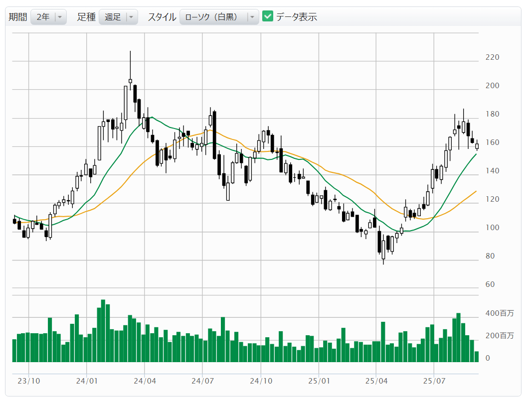Image resolution: width=524 pixels, height=399 pixels.
Task: Click the 400百万 volume axis label
Action: click(500, 313)
